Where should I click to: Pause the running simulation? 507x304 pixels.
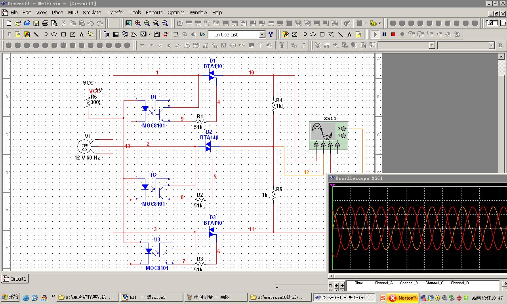pos(384,34)
